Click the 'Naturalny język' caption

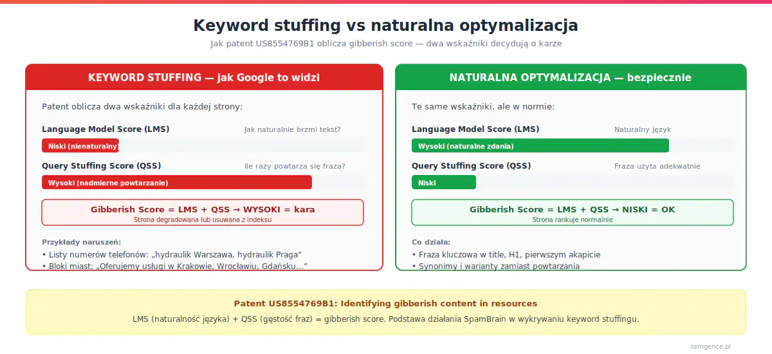tap(643, 129)
